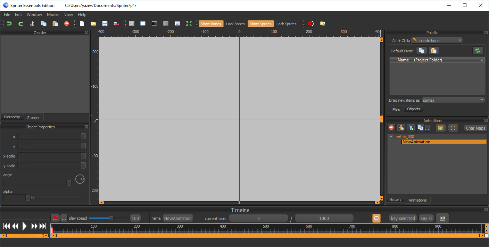Open the Alt+Click create bone dropdown
The height and width of the screenshot is (247, 489).
coord(437,41)
